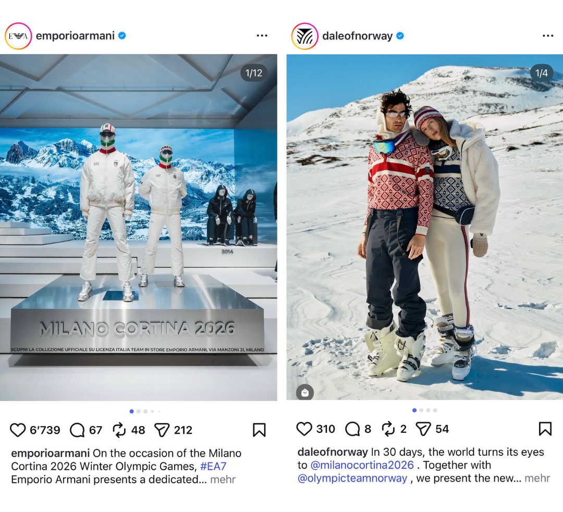
Task: Like the daleofnorway post with heart icon
Action: [x=304, y=429]
